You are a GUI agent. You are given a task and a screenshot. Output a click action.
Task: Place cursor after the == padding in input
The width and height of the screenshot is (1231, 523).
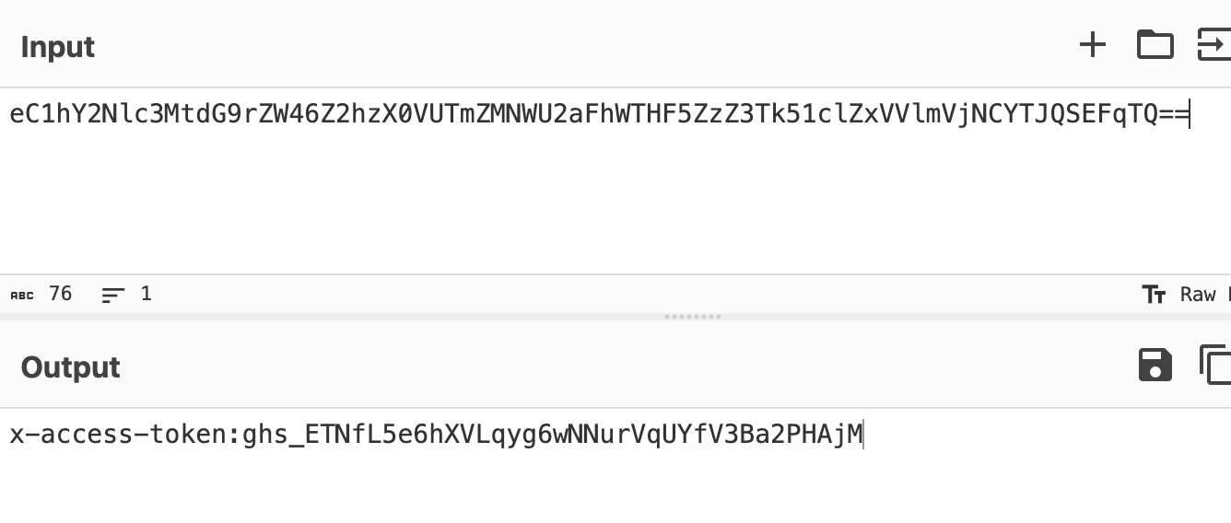coord(1190,115)
